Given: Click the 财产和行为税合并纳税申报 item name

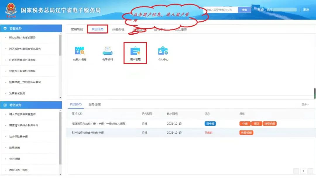Looking at the screenshot, I should [x=88, y=132].
